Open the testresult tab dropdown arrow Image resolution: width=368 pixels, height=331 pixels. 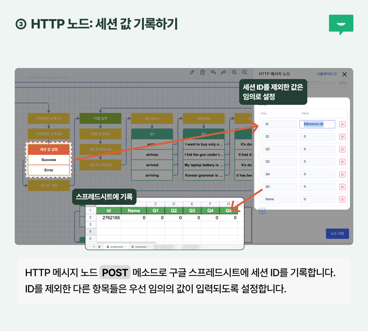pyautogui.click(x=149, y=247)
